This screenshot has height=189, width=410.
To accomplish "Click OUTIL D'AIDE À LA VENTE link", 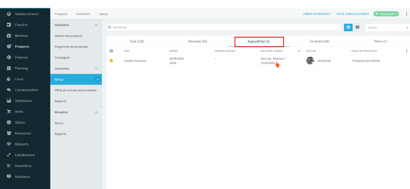I will click(353, 14).
